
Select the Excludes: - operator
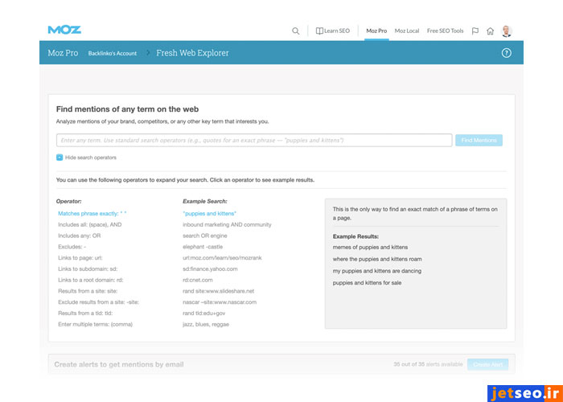pyautogui.click(x=72, y=247)
